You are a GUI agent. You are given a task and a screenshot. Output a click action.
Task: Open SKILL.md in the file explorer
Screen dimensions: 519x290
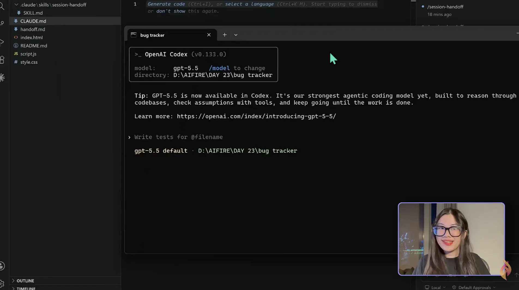[x=33, y=13]
